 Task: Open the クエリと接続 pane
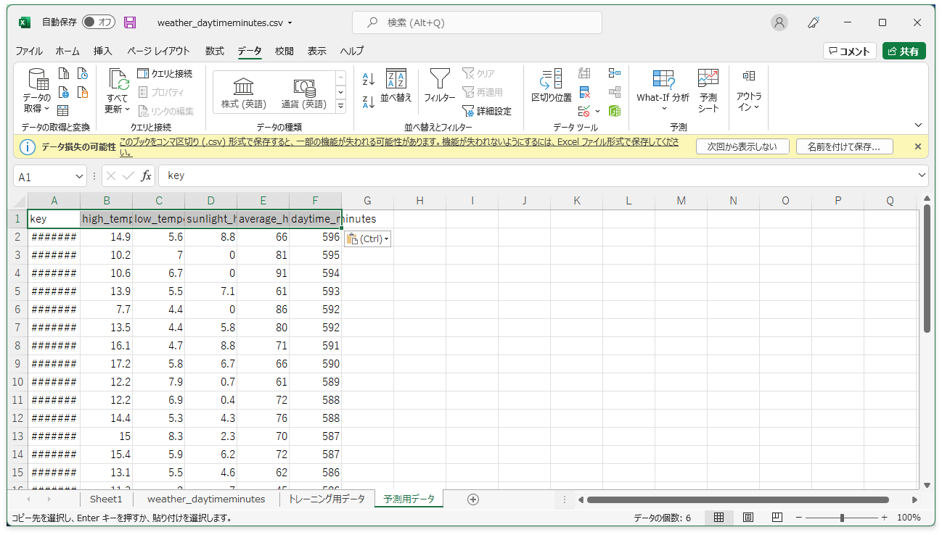[165, 73]
